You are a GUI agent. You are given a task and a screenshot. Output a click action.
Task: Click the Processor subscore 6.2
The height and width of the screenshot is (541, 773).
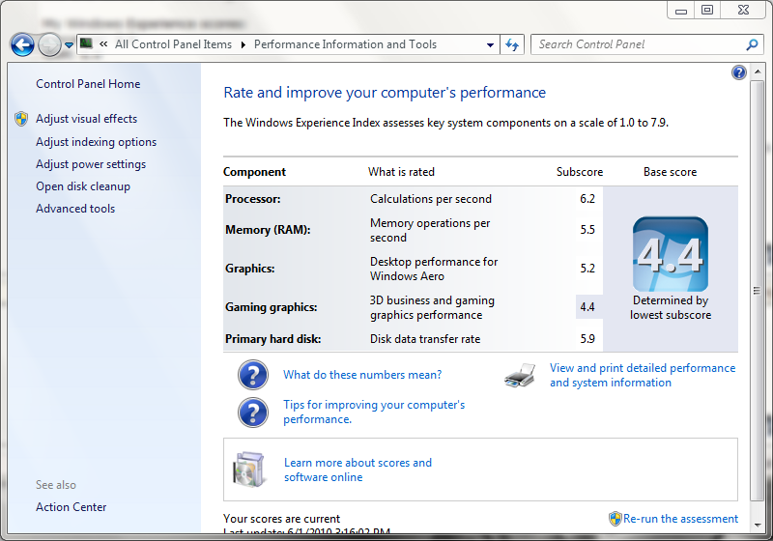tap(587, 199)
